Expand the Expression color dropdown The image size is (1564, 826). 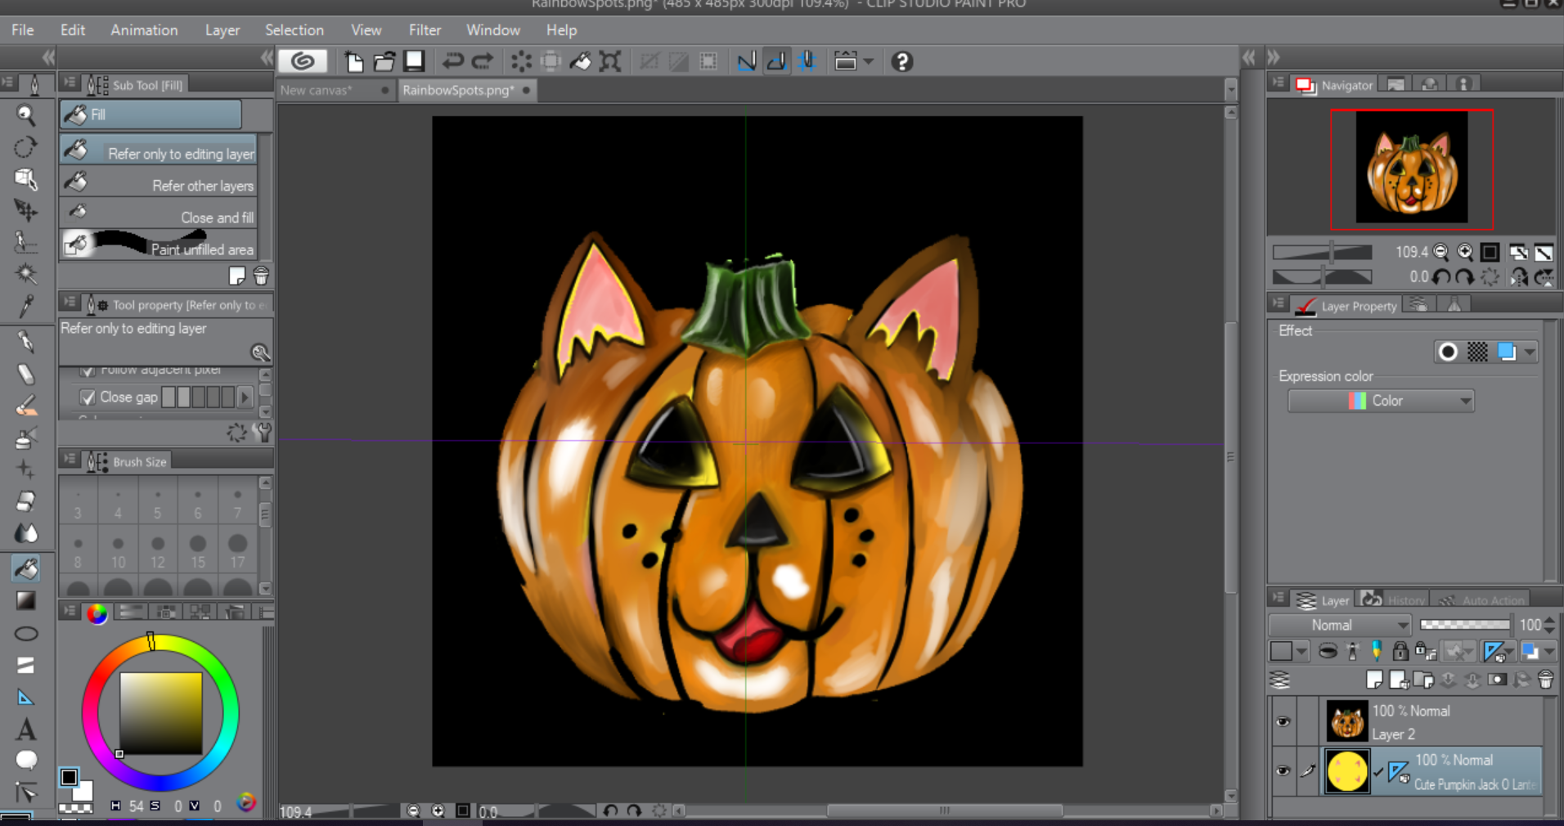coord(1381,401)
